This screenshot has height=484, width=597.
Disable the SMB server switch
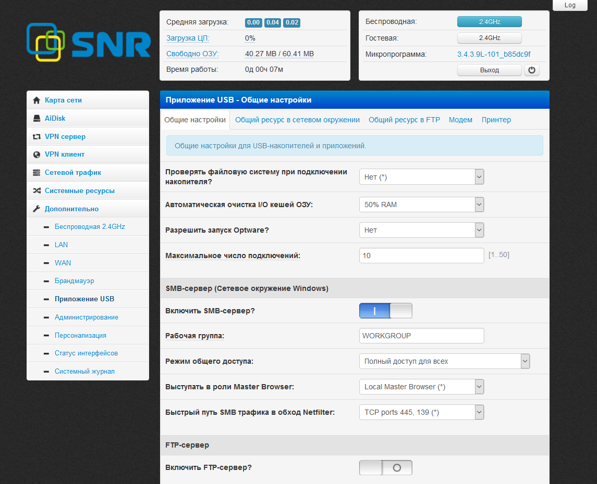coord(386,311)
